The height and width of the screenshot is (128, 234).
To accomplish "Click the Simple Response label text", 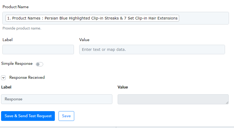I will (17, 64).
